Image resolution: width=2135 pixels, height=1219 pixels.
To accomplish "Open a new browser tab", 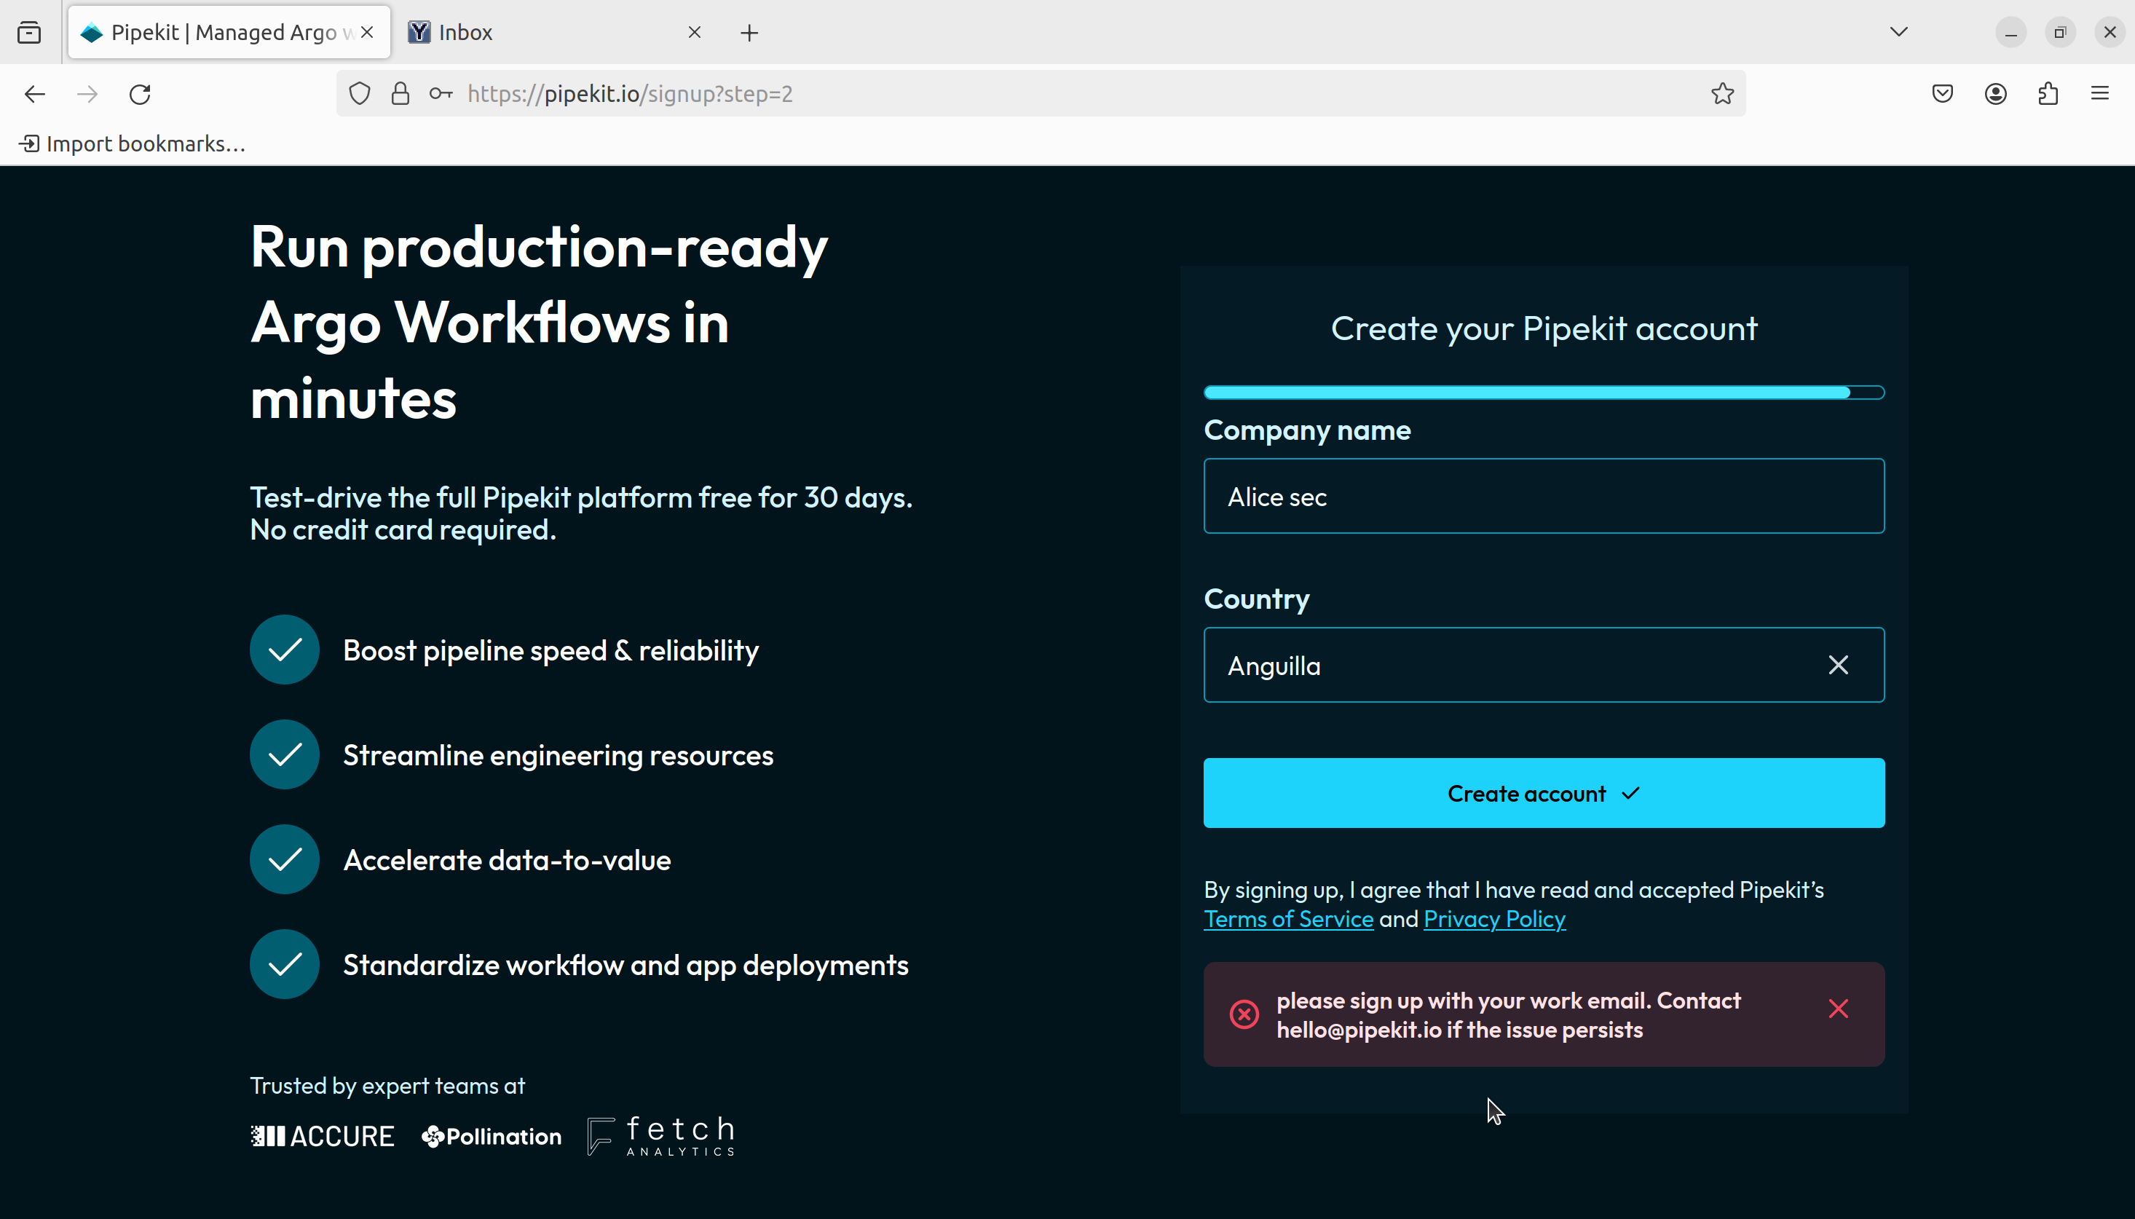I will coord(749,33).
